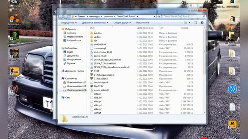Select the GTAVLauncher application icon

coord(91,79)
